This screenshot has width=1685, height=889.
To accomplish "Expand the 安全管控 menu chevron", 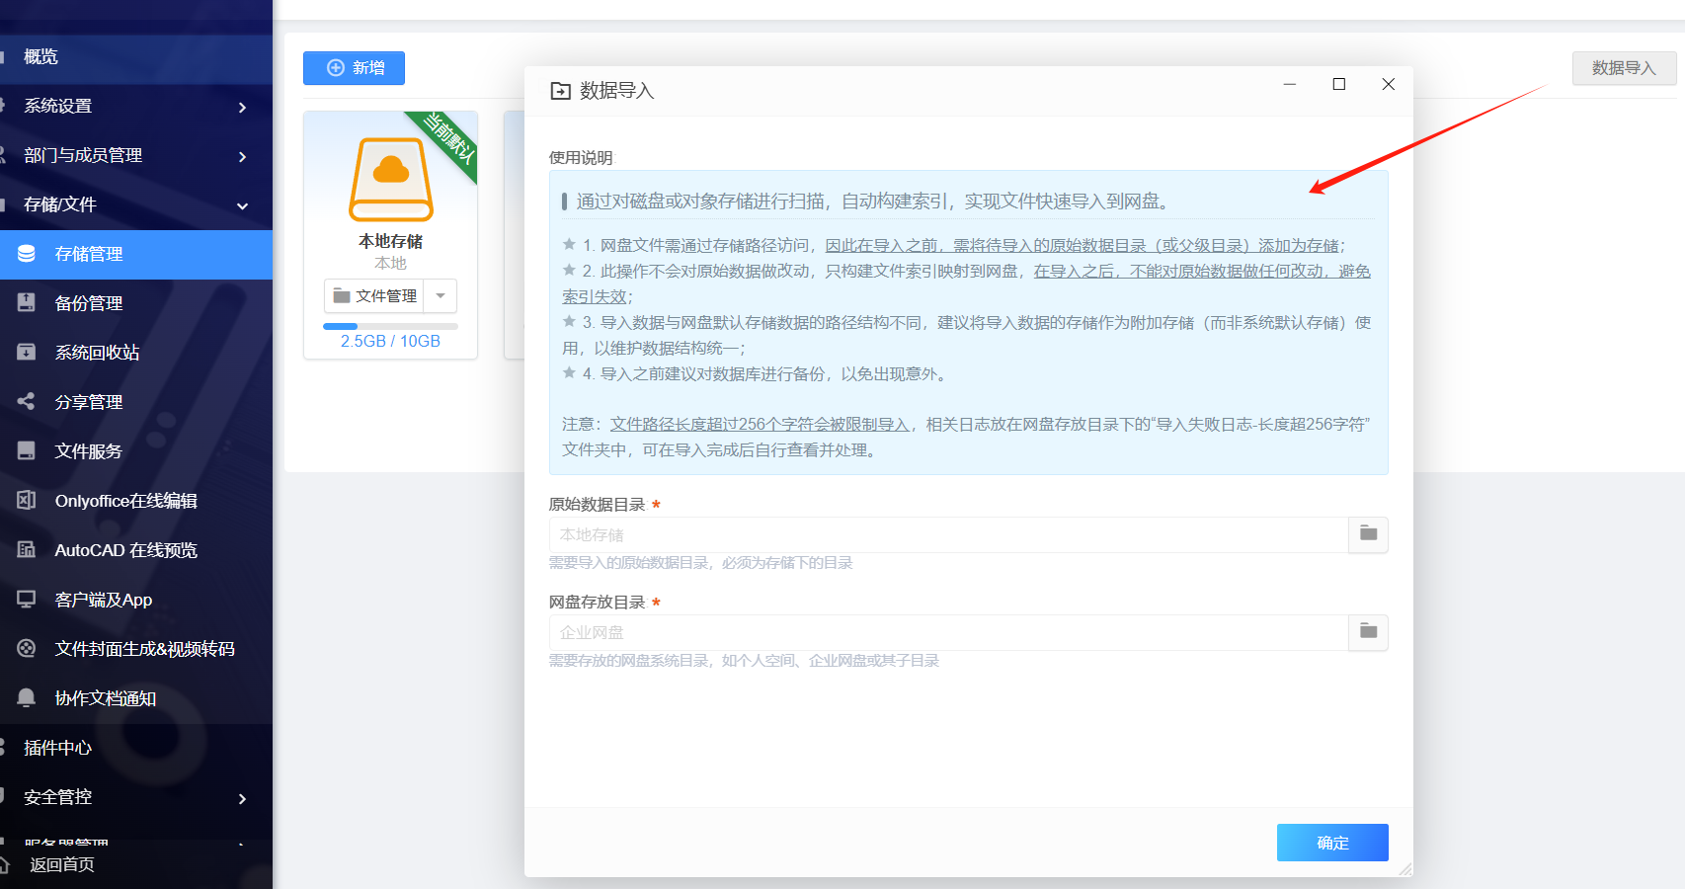I will (x=242, y=798).
